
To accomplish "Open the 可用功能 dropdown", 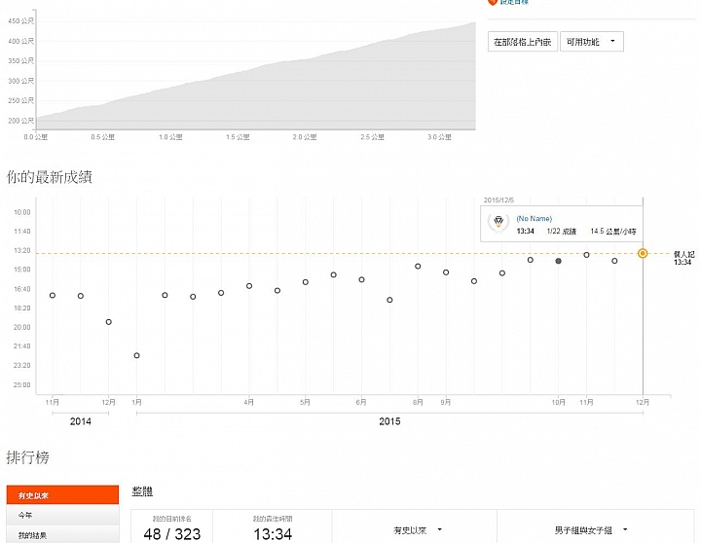I will [x=592, y=42].
